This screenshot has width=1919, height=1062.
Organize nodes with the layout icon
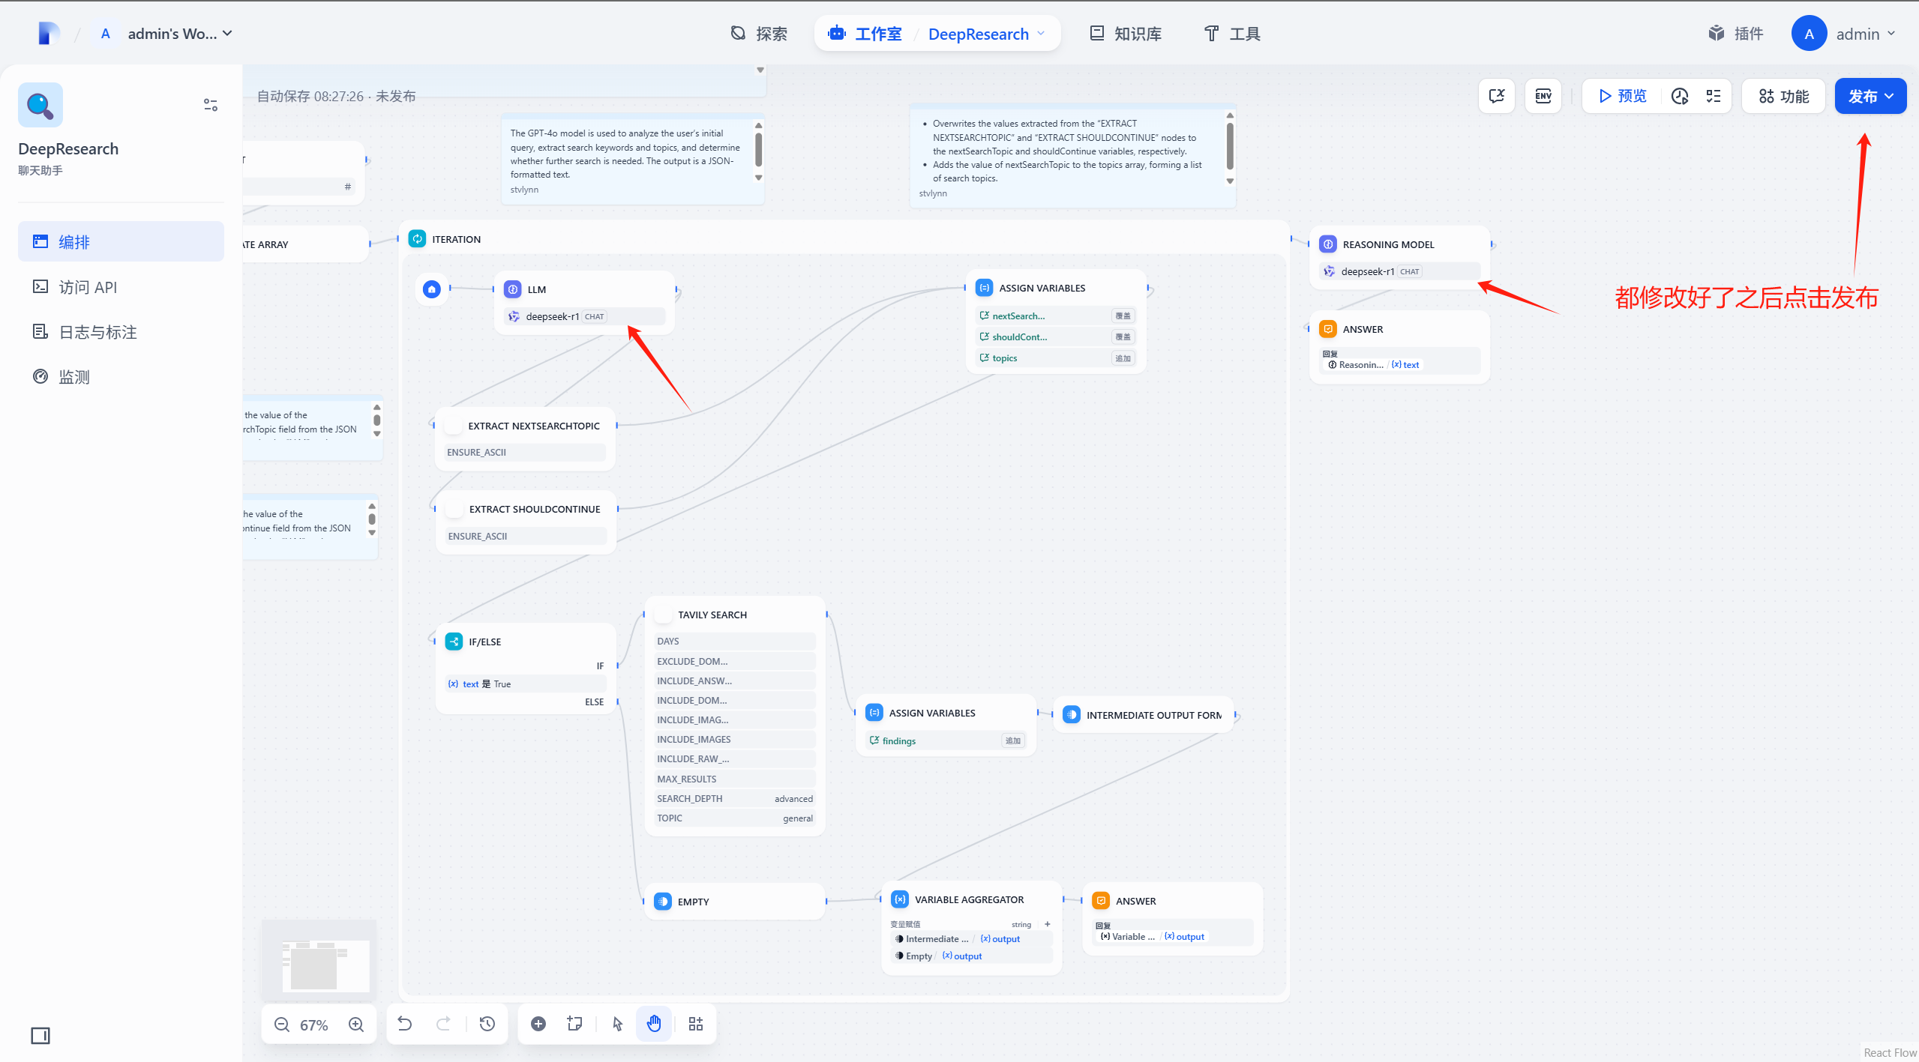pos(696,1024)
